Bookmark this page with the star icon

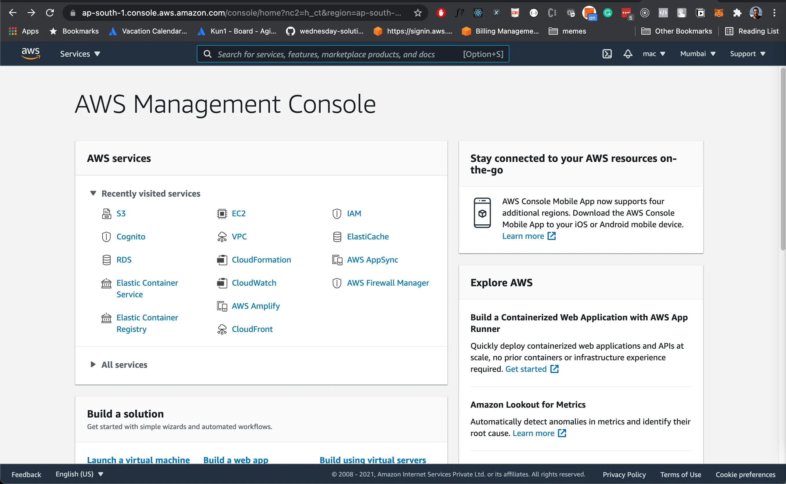(418, 13)
